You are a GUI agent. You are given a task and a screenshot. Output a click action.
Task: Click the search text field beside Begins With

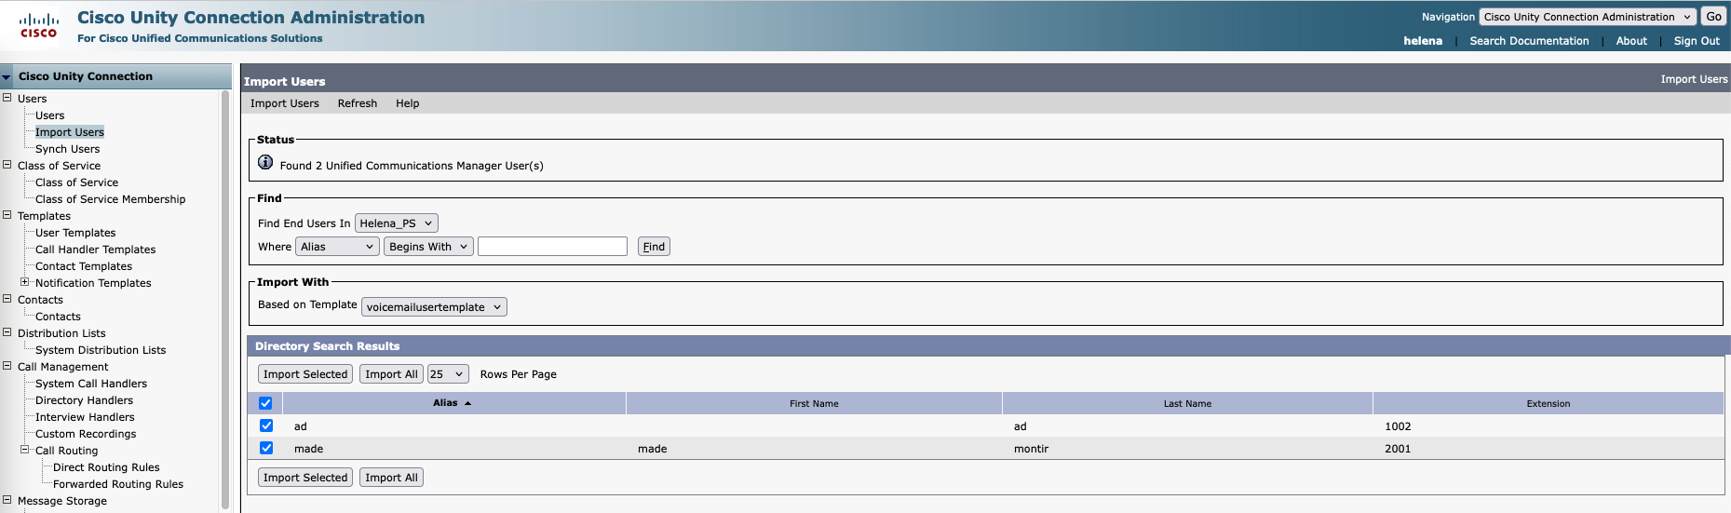[x=552, y=247]
